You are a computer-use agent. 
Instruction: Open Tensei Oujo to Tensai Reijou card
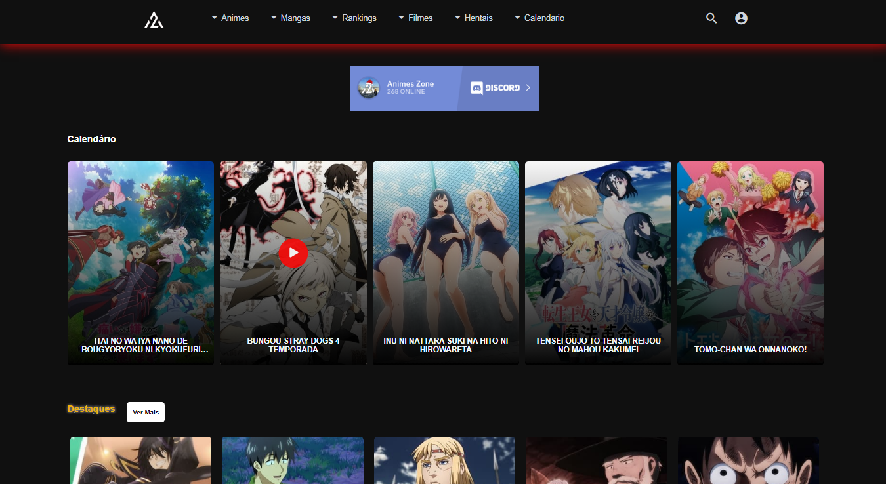[x=598, y=263]
